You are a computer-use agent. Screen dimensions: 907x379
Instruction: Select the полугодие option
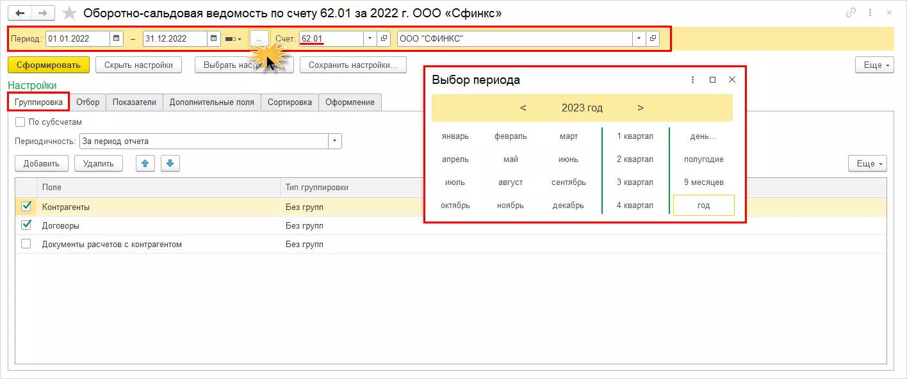click(x=703, y=159)
